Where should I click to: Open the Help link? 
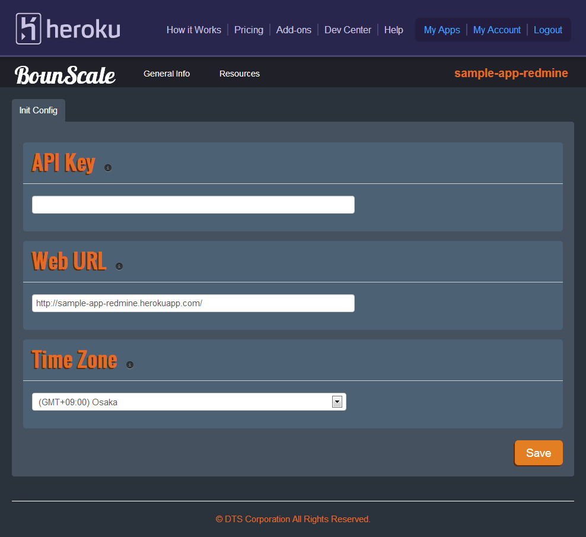(393, 30)
